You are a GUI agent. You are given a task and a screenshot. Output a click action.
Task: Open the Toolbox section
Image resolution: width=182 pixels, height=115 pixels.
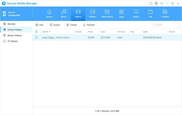pos(165,14)
